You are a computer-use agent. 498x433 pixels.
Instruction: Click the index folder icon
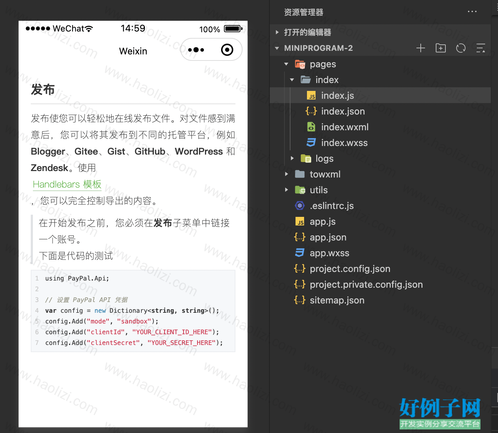coord(306,79)
